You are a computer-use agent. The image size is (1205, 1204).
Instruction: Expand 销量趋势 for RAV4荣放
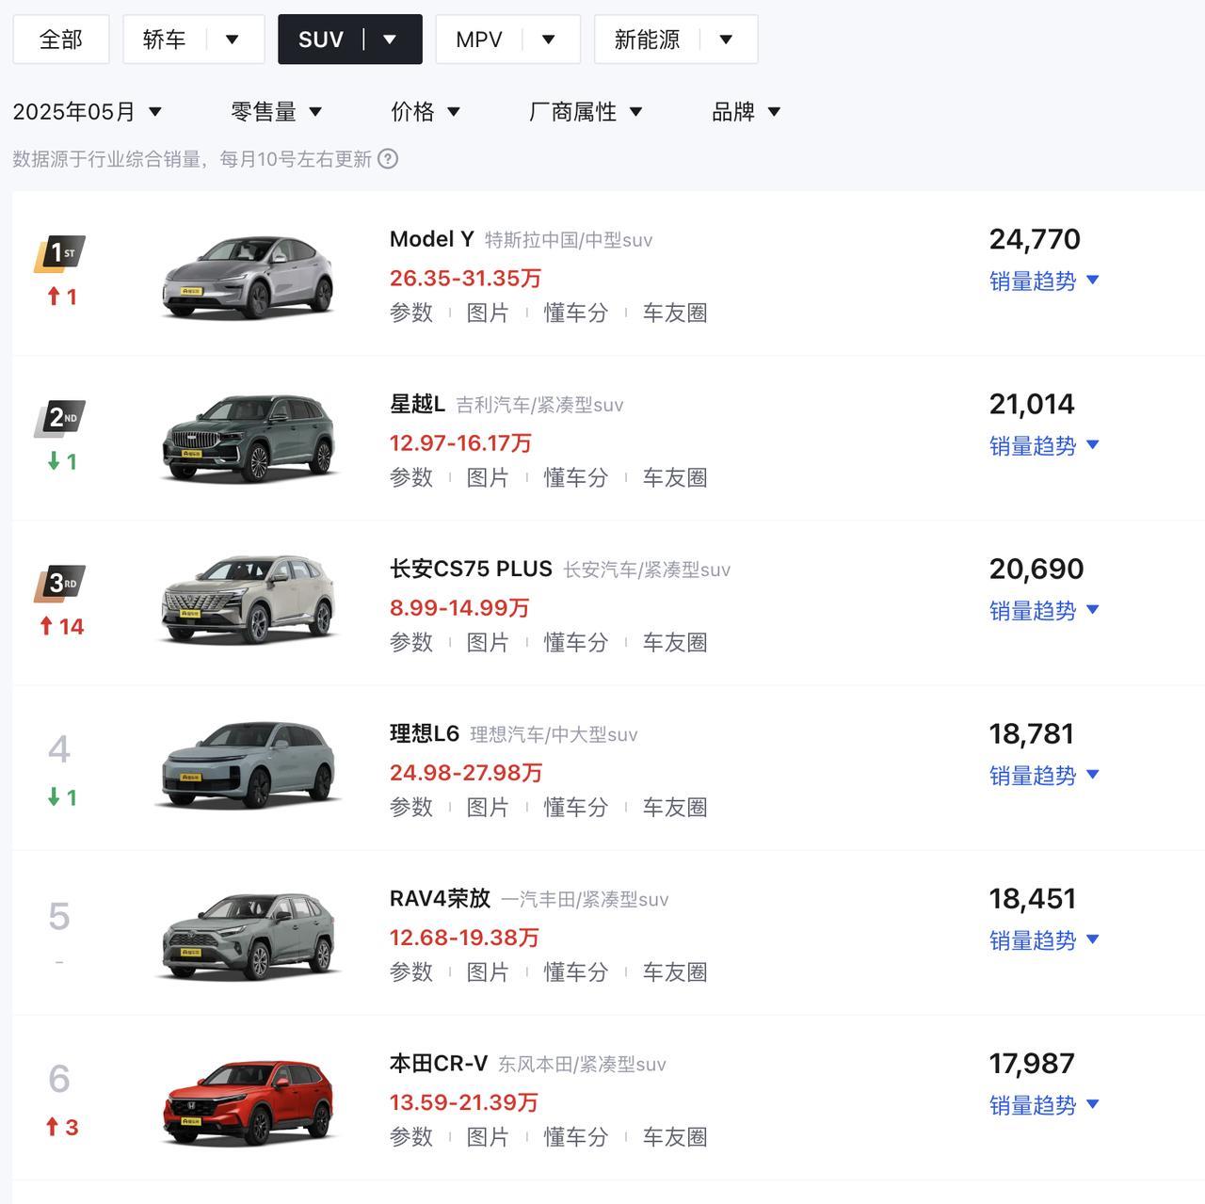[x=1044, y=939]
